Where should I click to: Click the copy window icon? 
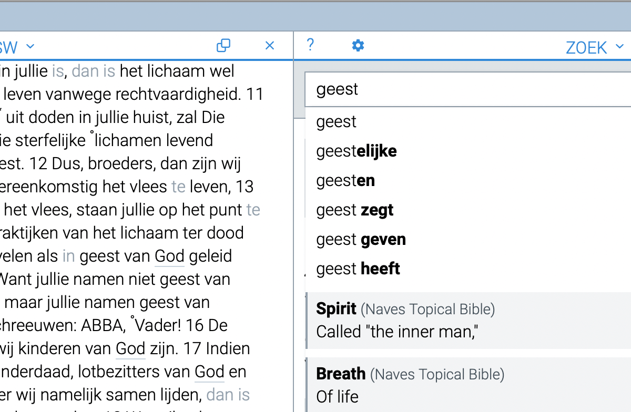point(223,46)
